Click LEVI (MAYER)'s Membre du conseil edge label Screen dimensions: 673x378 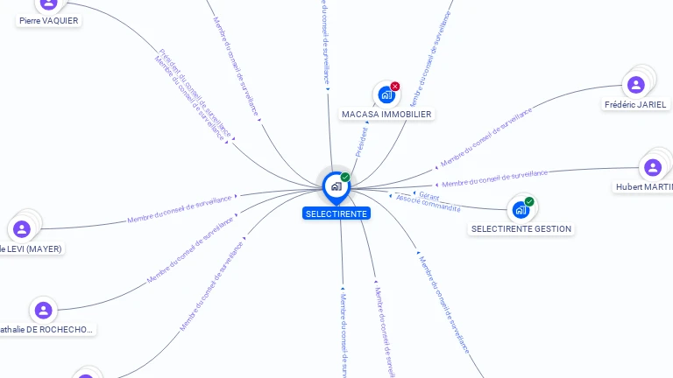180,209
